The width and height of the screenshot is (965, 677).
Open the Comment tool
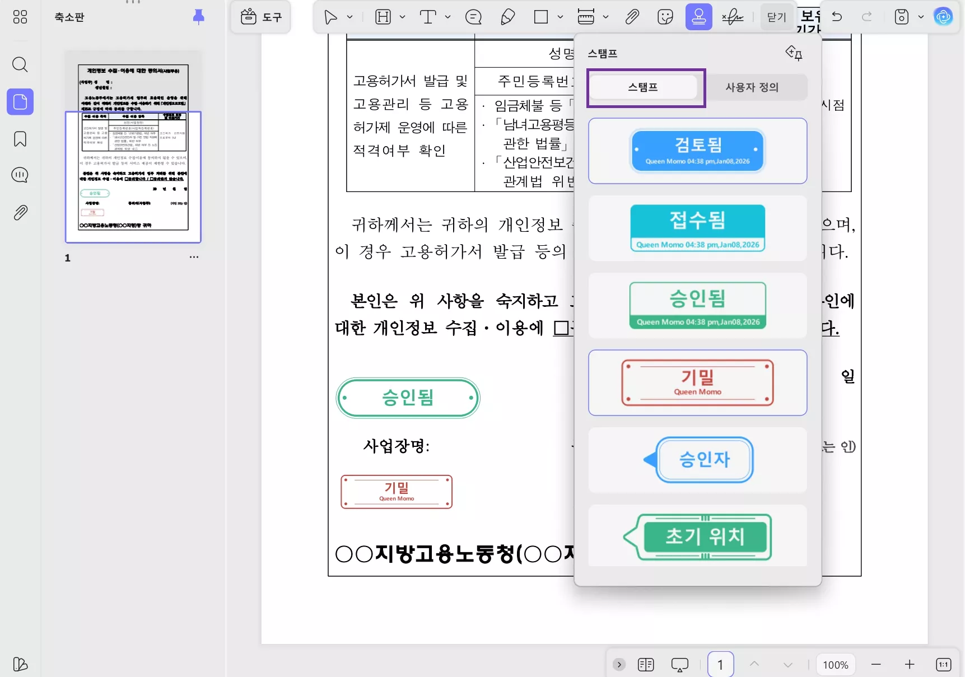[x=473, y=17]
